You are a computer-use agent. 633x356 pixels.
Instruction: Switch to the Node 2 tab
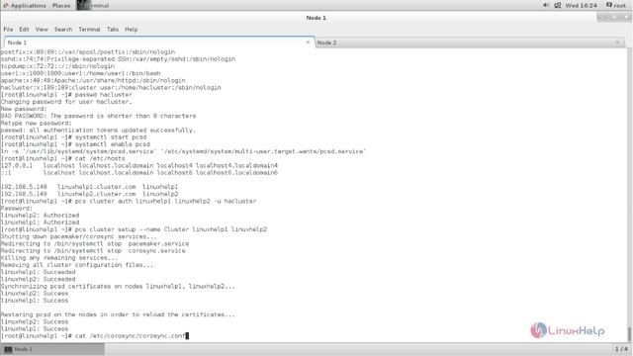[x=470, y=43]
